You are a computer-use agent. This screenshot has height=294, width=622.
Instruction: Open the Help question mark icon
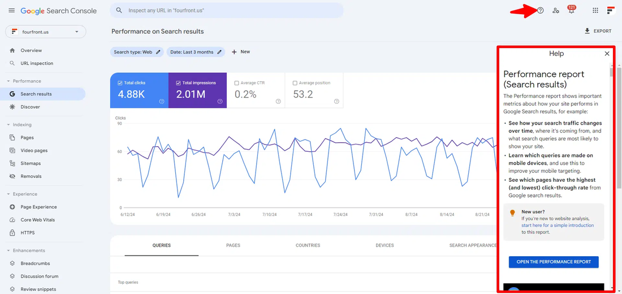coord(540,11)
